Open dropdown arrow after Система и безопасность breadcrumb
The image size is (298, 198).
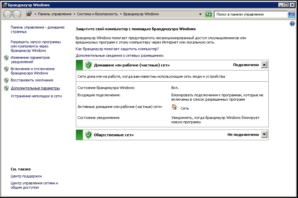[121, 14]
